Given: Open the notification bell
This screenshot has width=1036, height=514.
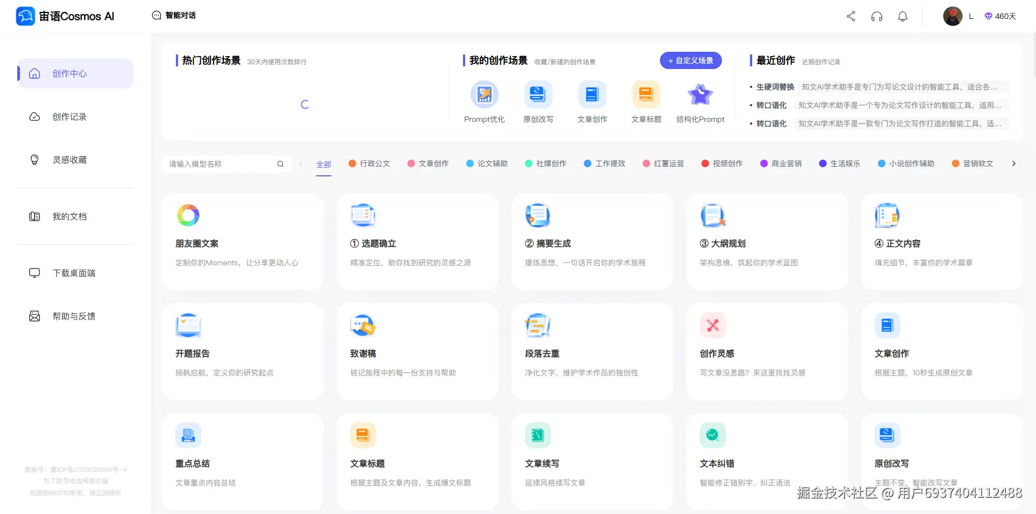Looking at the screenshot, I should [x=903, y=16].
